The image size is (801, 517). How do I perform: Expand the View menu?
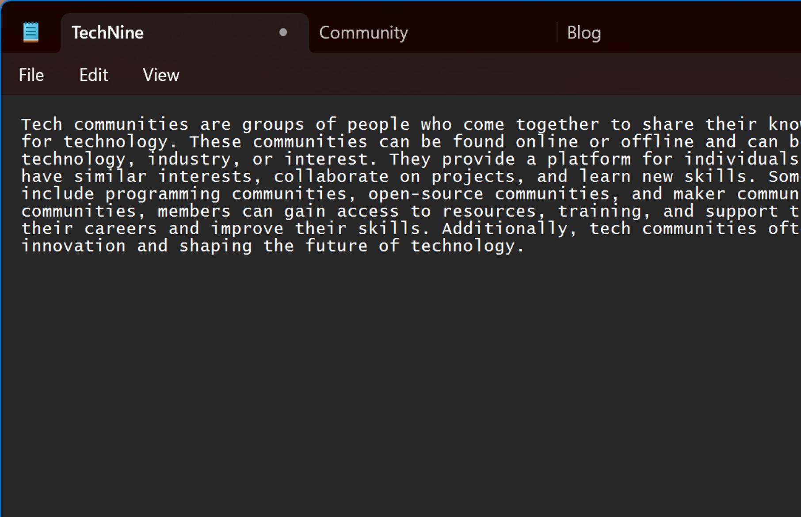click(161, 75)
